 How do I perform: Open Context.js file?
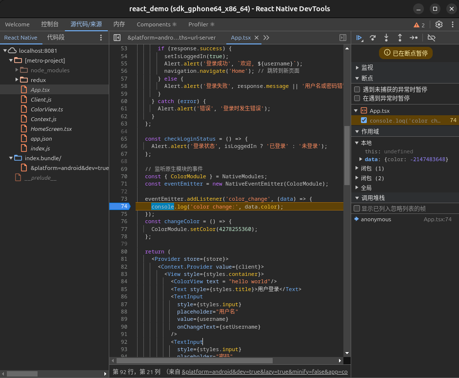pyautogui.click(x=43, y=119)
